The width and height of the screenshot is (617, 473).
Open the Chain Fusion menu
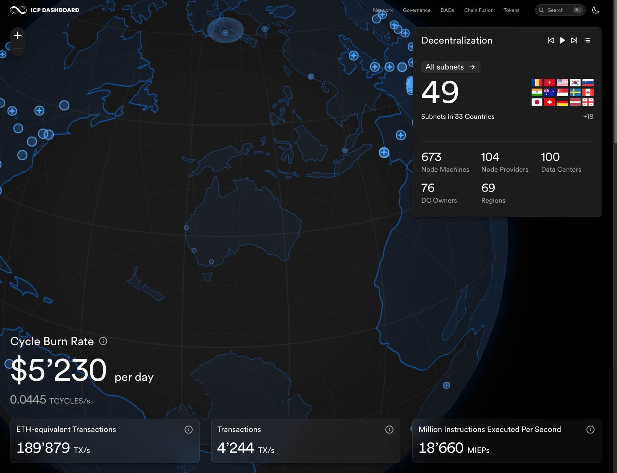pyautogui.click(x=479, y=10)
